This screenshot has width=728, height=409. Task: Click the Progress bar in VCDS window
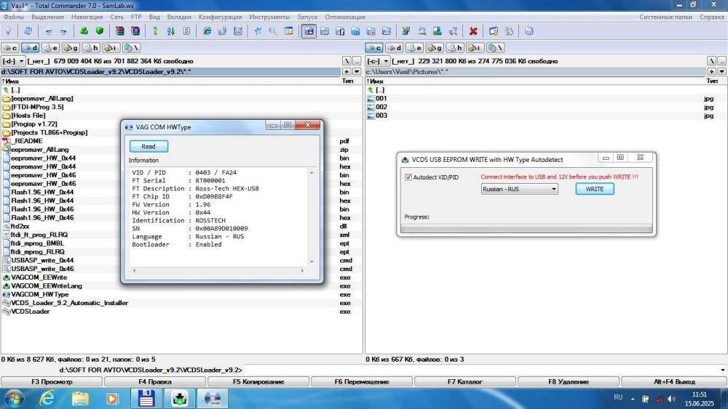[x=526, y=228]
